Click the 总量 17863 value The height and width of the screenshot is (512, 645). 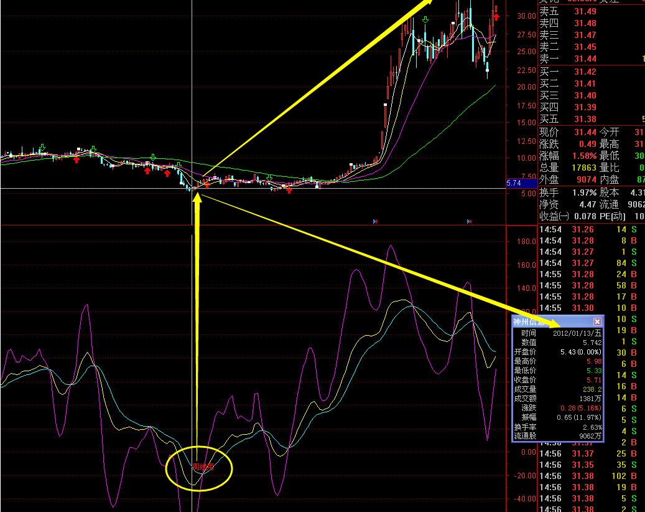[583, 168]
